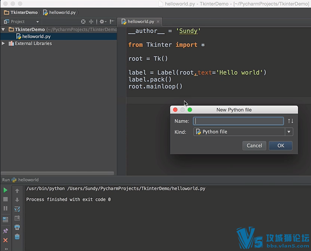
Task: Click the stop process icon
Action: click(x=5, y=199)
